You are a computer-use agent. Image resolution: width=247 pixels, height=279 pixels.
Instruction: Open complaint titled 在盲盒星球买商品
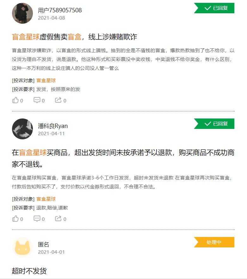[x=123, y=153]
